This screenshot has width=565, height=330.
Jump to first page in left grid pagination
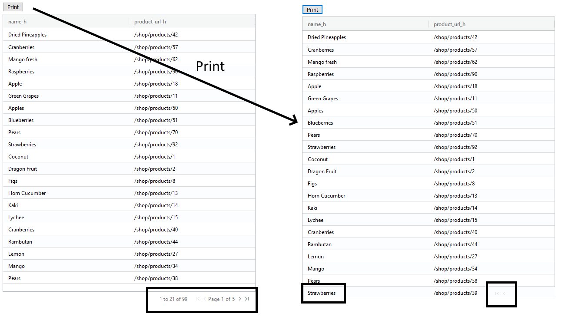click(x=198, y=299)
